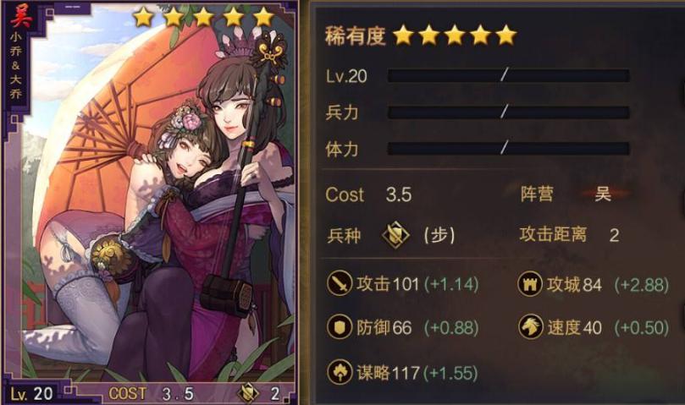Viewport: 685px width, 405px height.
Task: Click the 谋略 117 stat text
Action: coord(389,372)
